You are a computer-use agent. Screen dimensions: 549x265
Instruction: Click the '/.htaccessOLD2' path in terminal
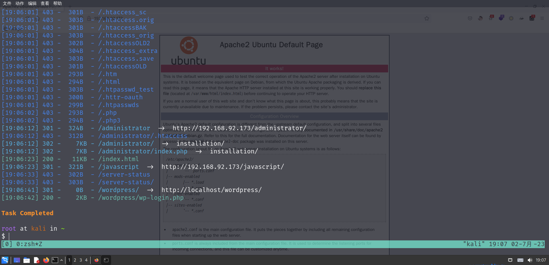coord(124,43)
